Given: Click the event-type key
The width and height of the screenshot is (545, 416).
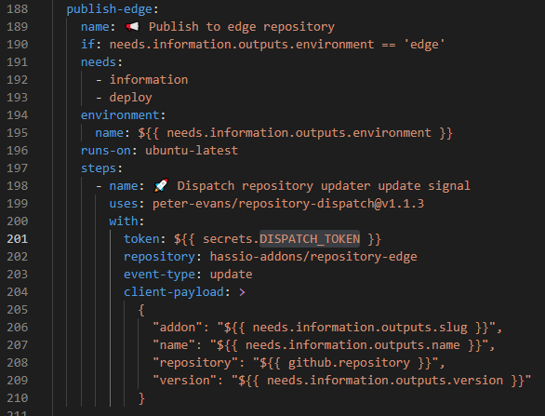Looking at the screenshot, I should click(160, 275).
